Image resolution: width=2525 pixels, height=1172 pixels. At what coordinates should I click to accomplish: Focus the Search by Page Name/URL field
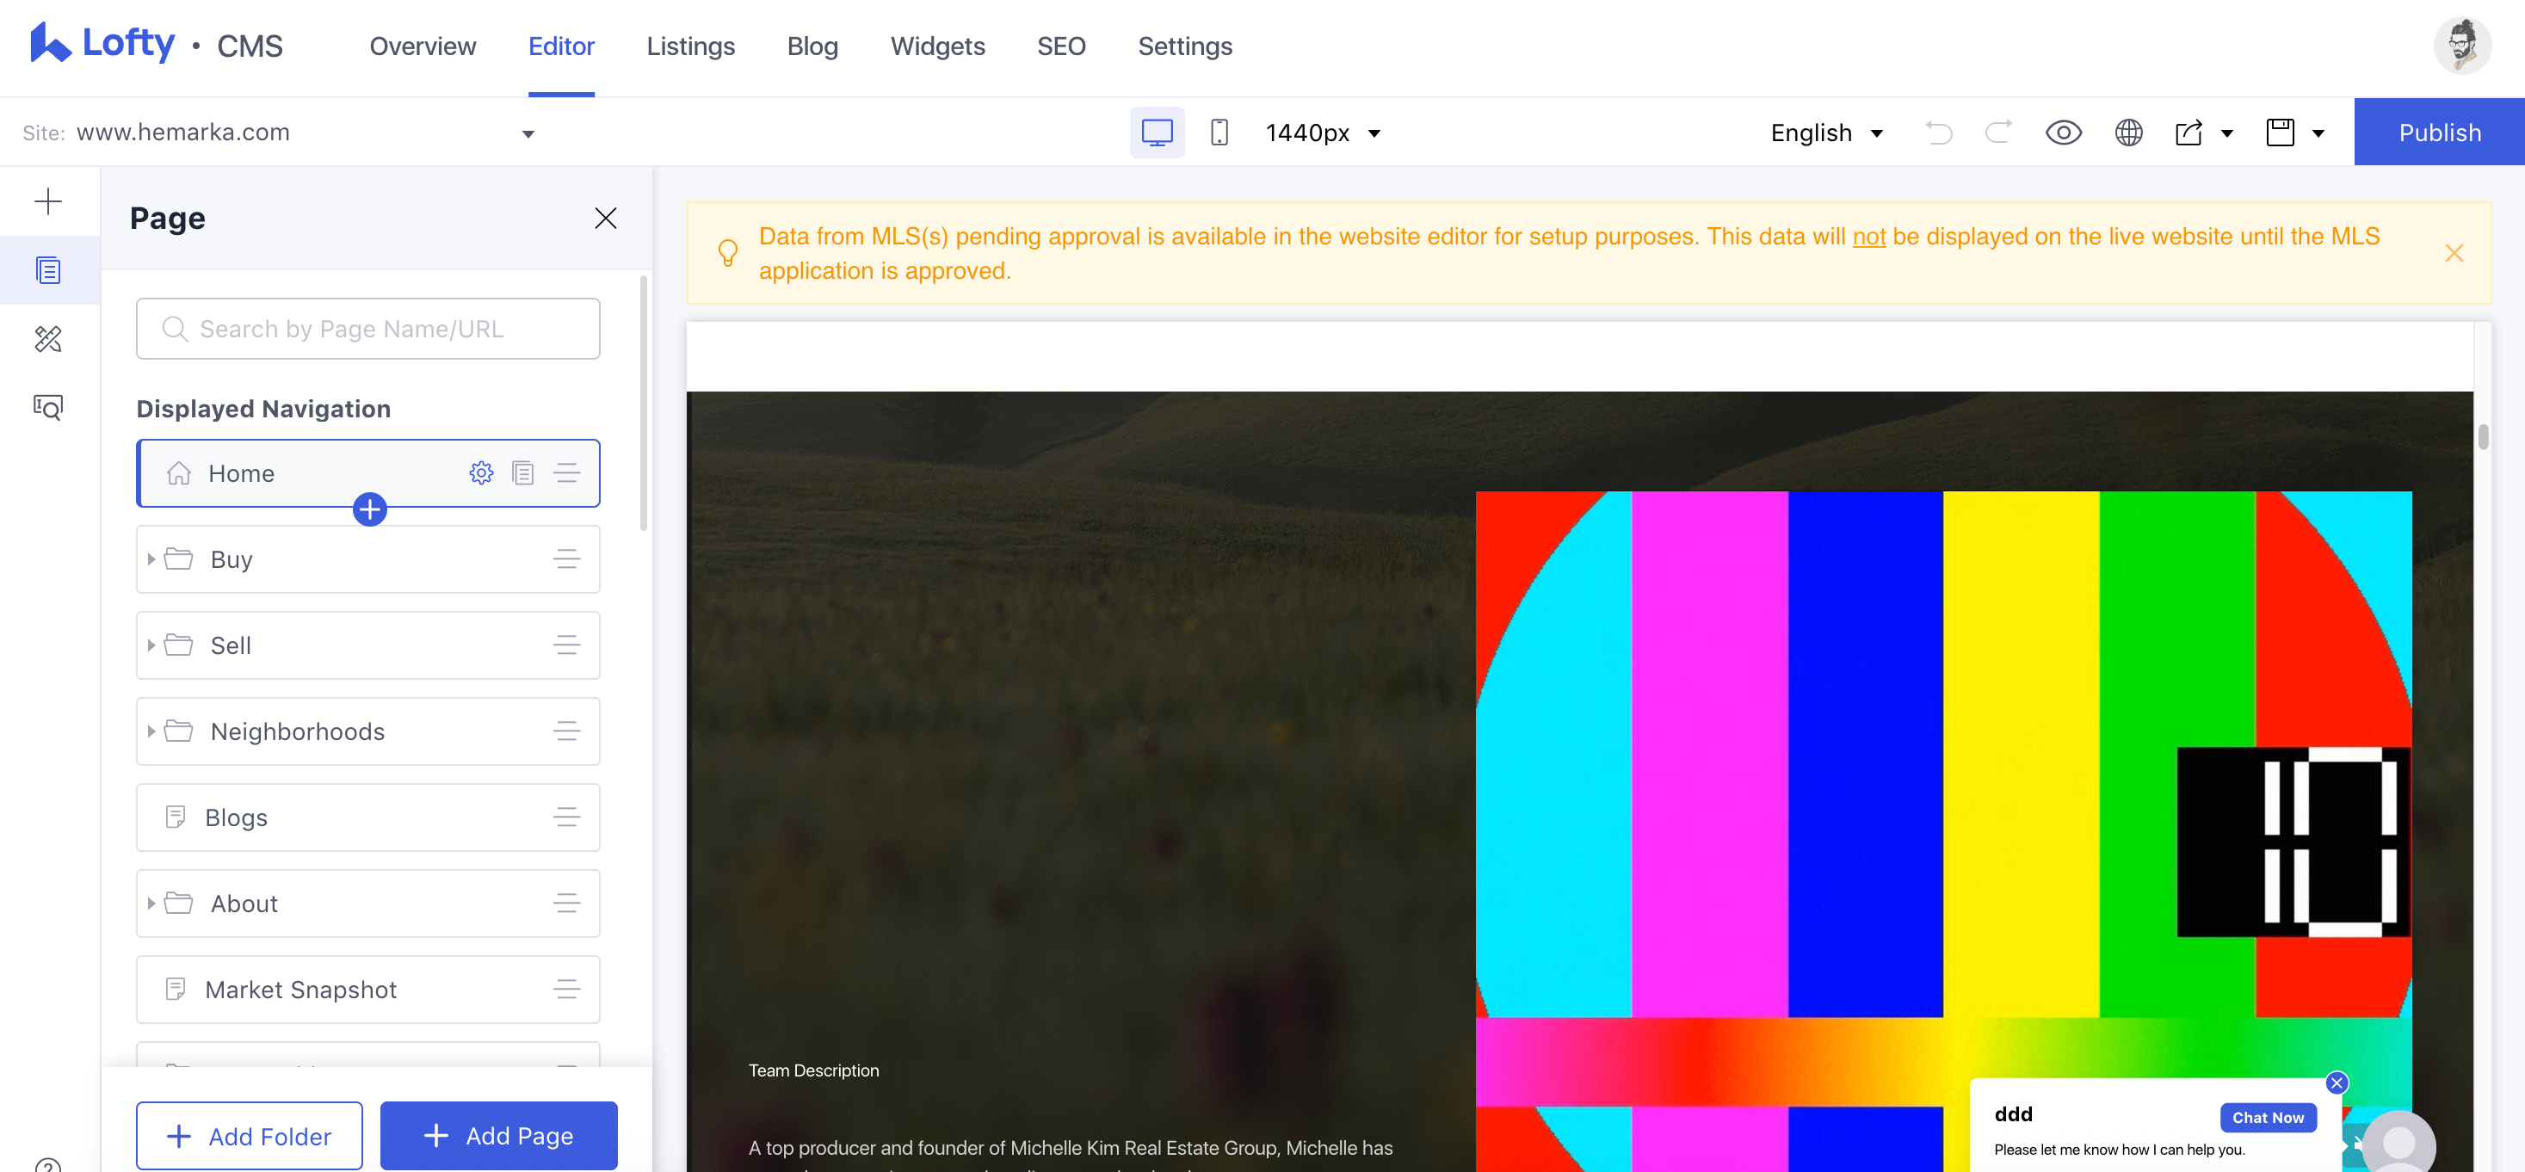tap(367, 328)
